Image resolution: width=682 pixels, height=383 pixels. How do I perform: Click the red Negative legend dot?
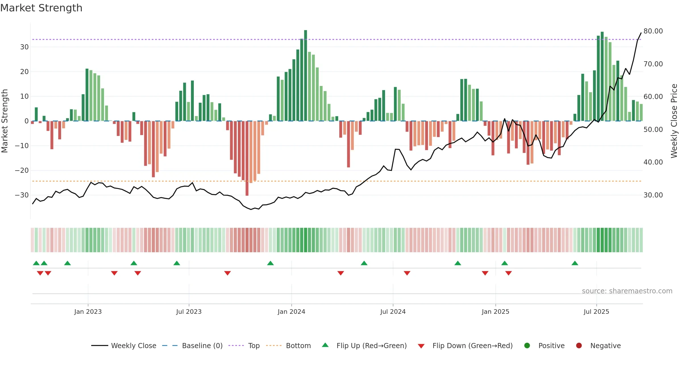click(x=579, y=346)
